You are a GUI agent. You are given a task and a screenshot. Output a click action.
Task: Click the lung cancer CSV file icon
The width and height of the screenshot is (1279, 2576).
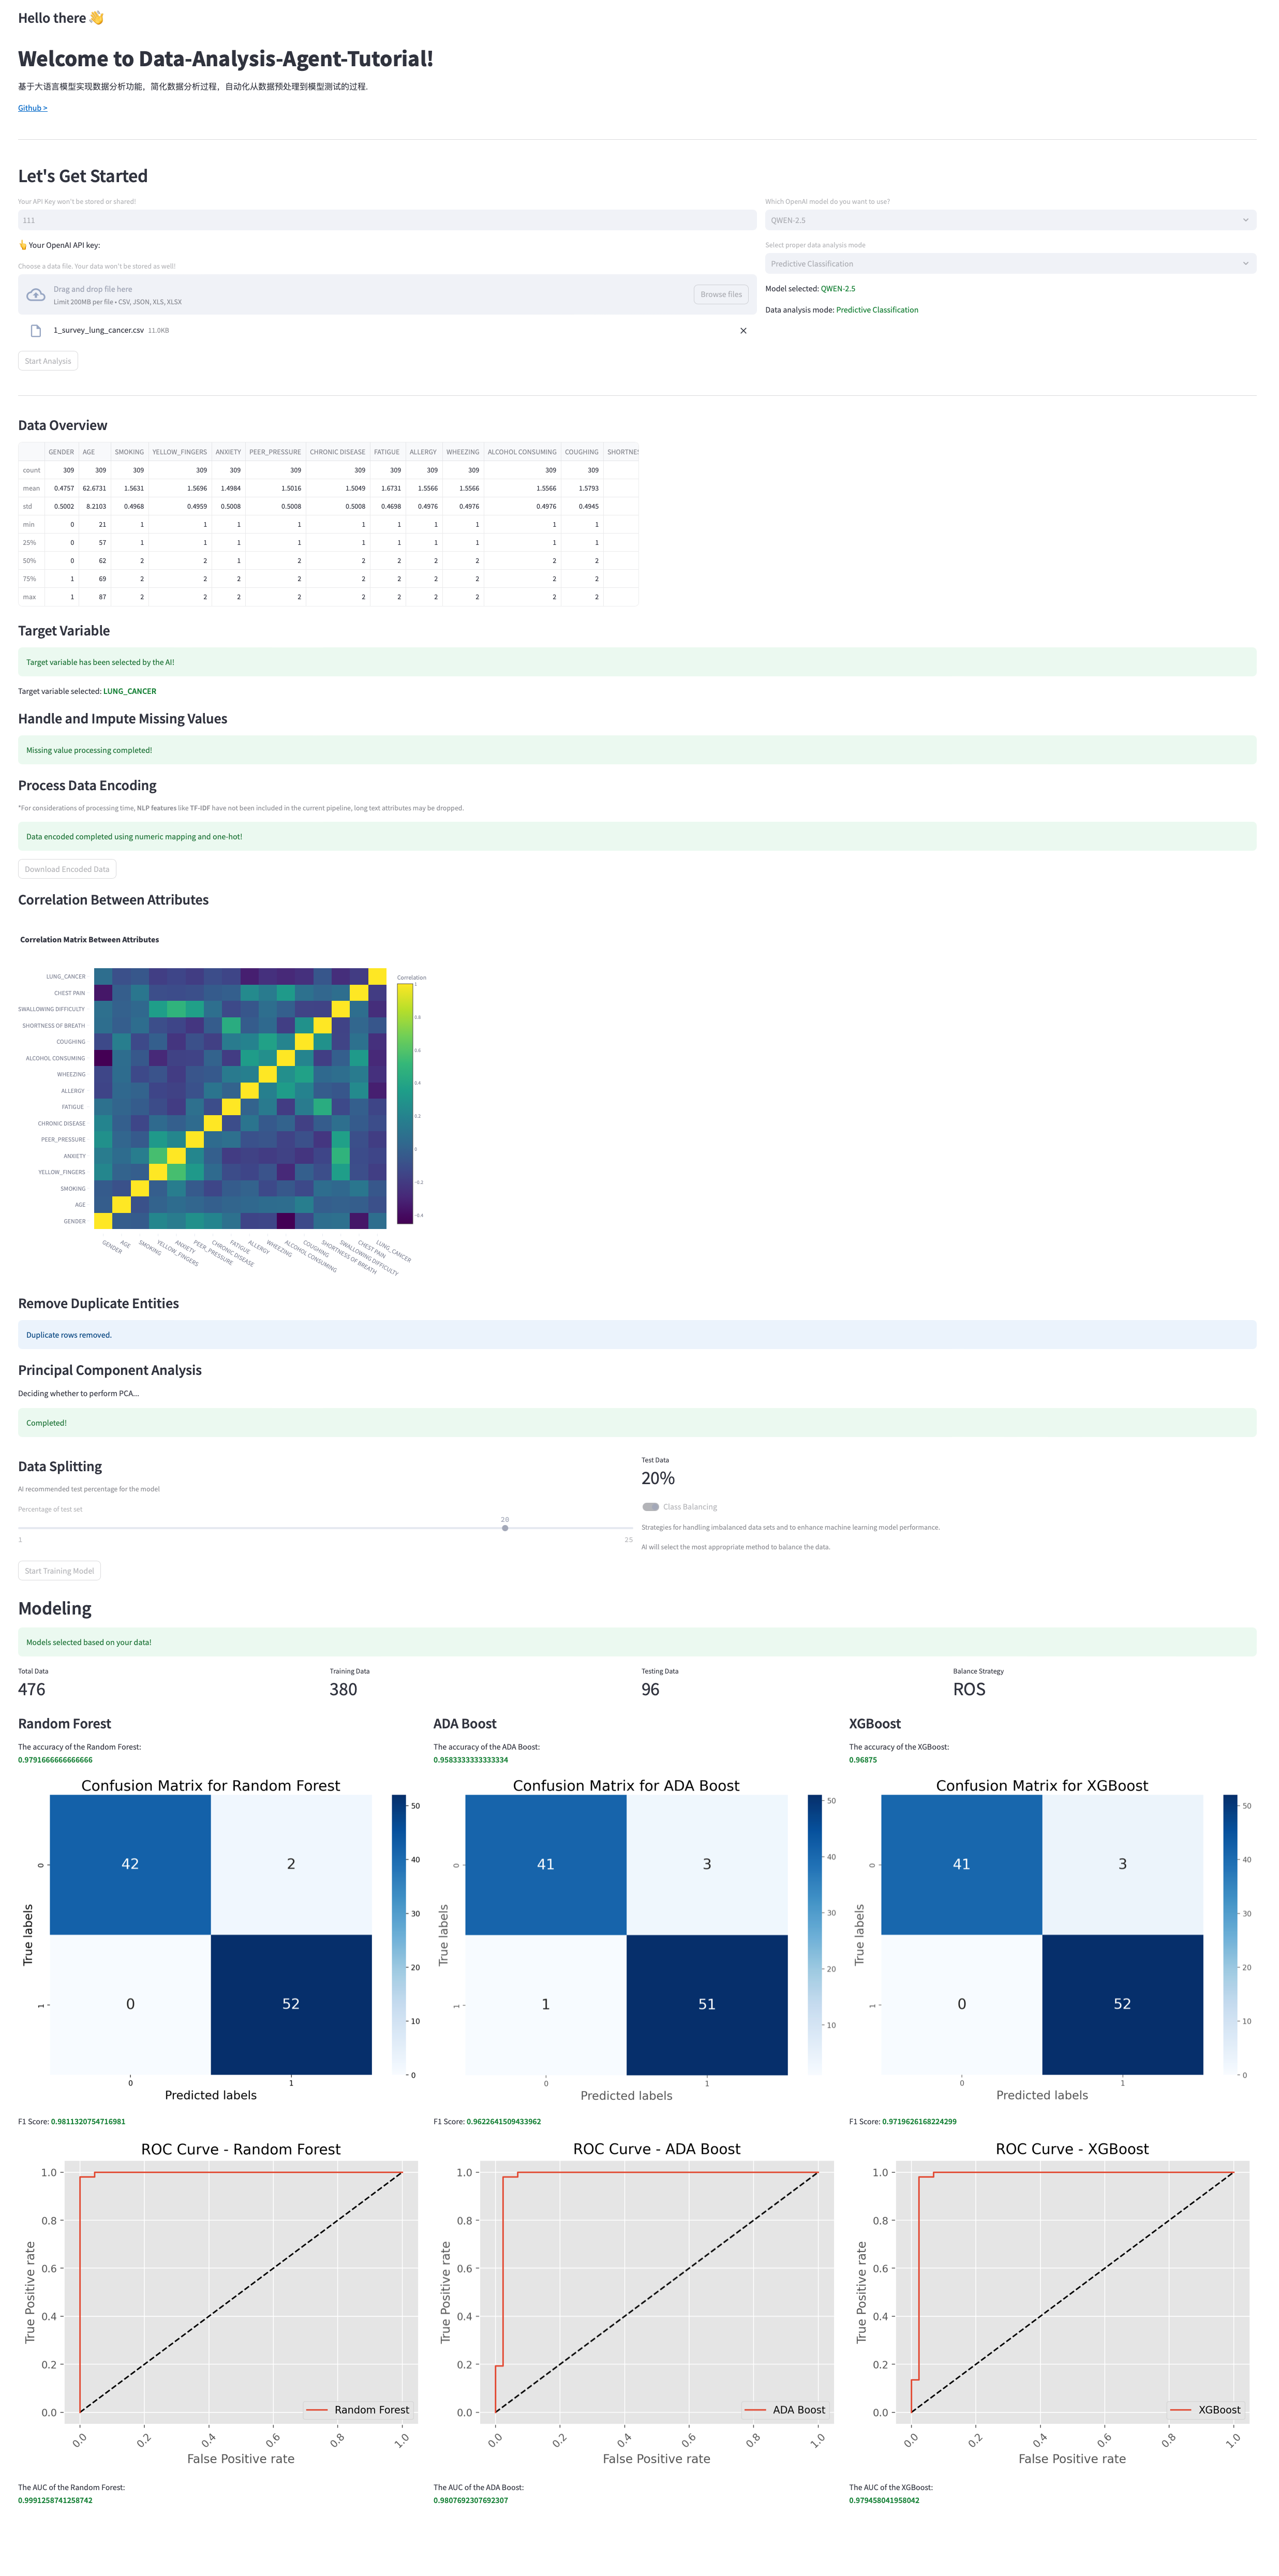(x=36, y=331)
